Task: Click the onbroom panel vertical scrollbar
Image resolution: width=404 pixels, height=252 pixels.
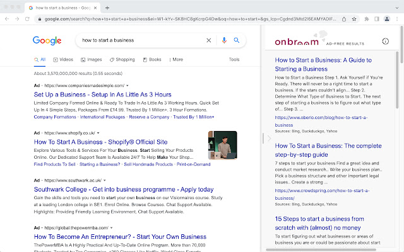Action: [397, 80]
